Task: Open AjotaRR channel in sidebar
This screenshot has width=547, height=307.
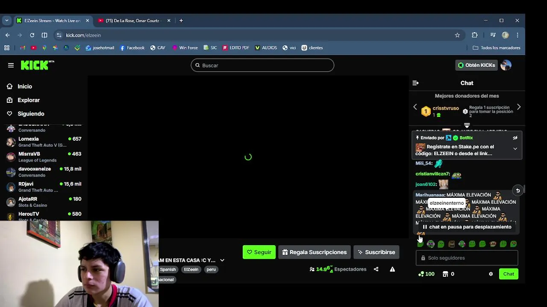Action: coord(44,202)
